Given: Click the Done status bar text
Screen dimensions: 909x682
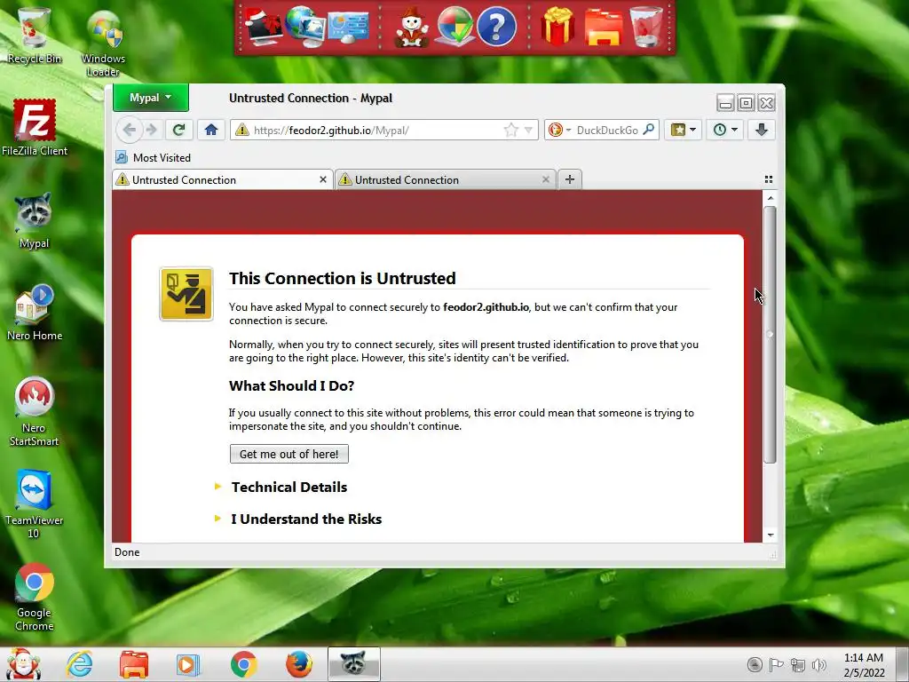Looking at the screenshot, I should [x=127, y=552].
